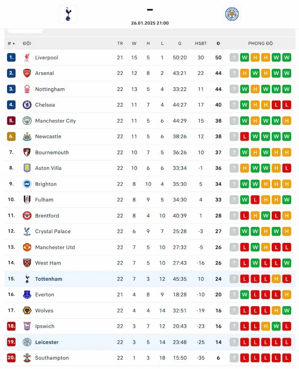Open the Tottenham team link
This screenshot has width=299, height=369.
pyautogui.click(x=49, y=279)
